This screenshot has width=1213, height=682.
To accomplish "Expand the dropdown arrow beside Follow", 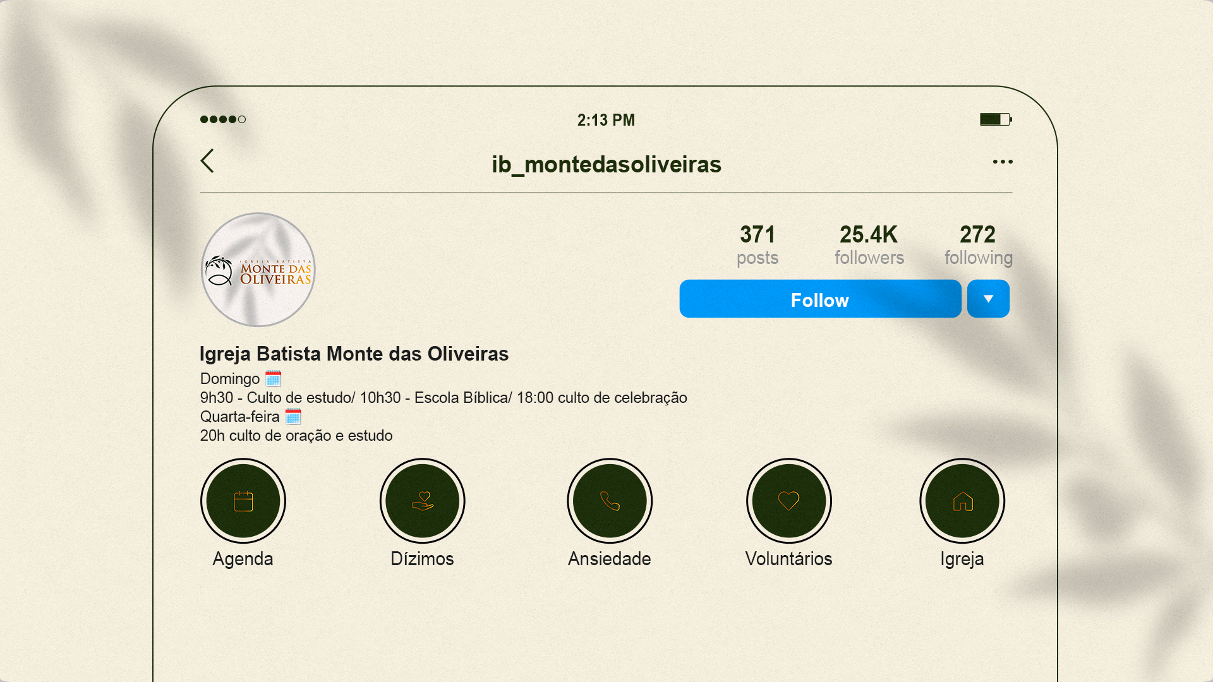I will (988, 299).
